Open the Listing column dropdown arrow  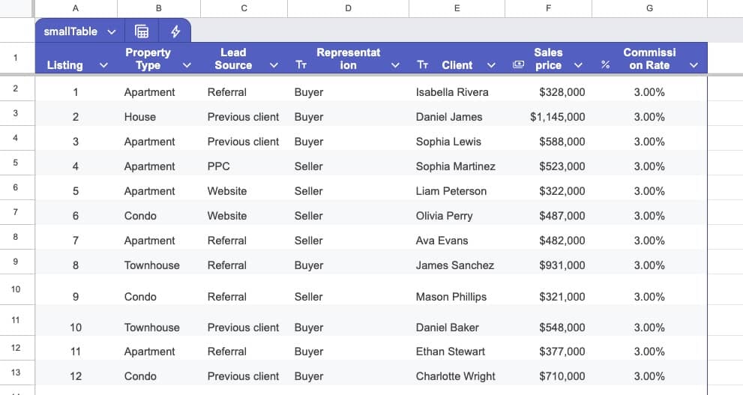[104, 65]
